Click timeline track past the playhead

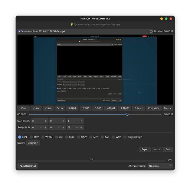point(145,114)
